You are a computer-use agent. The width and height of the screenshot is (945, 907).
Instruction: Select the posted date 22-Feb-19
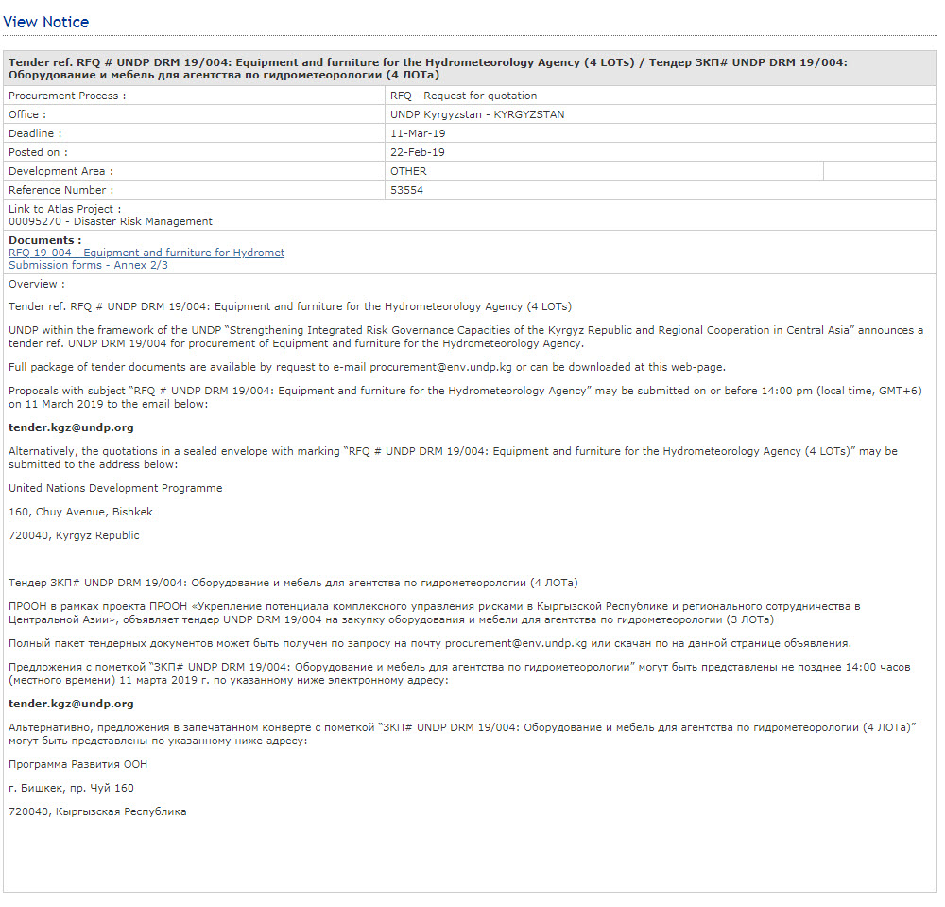[x=417, y=152]
